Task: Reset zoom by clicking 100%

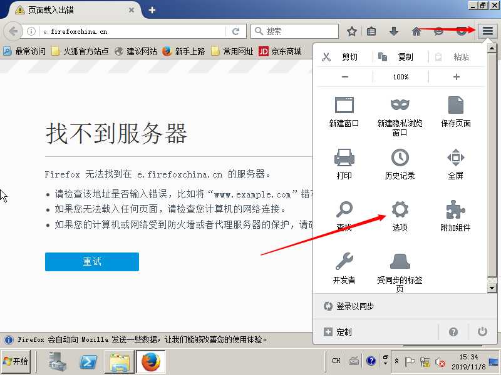Action: click(401, 77)
